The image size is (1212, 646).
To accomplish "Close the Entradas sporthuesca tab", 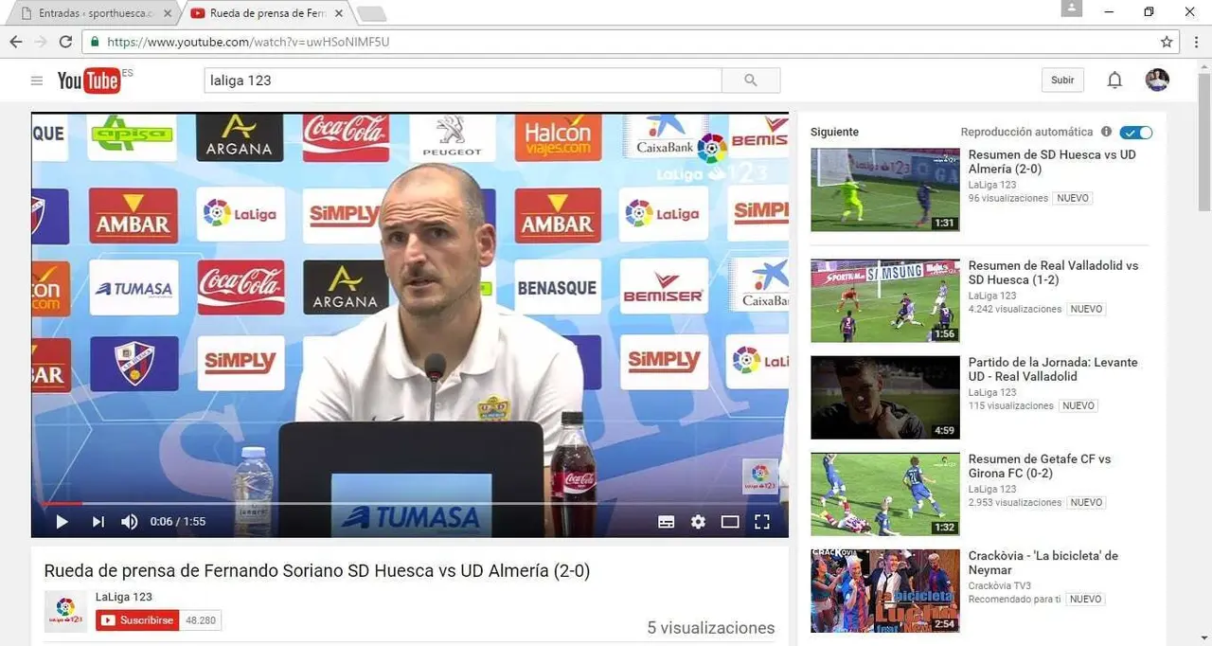I will [x=168, y=13].
